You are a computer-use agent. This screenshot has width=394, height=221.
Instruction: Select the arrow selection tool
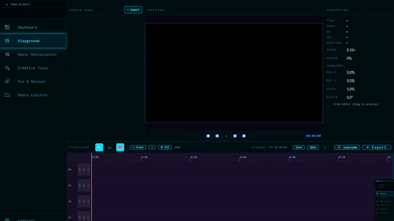(x=99, y=147)
